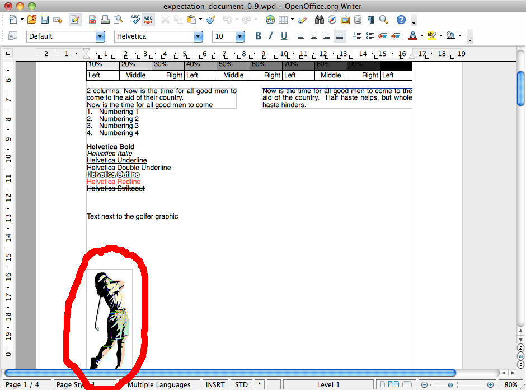The image size is (526, 390).
Task: Select Justified alignment button
Action: tap(339, 36)
